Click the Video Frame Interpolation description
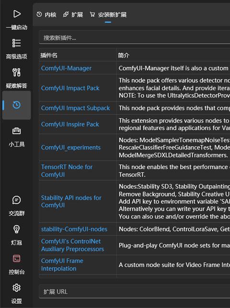 174,265
